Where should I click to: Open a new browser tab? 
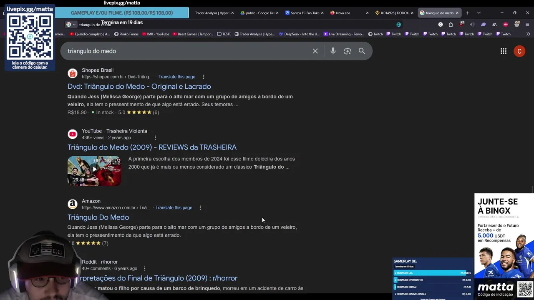(468, 13)
